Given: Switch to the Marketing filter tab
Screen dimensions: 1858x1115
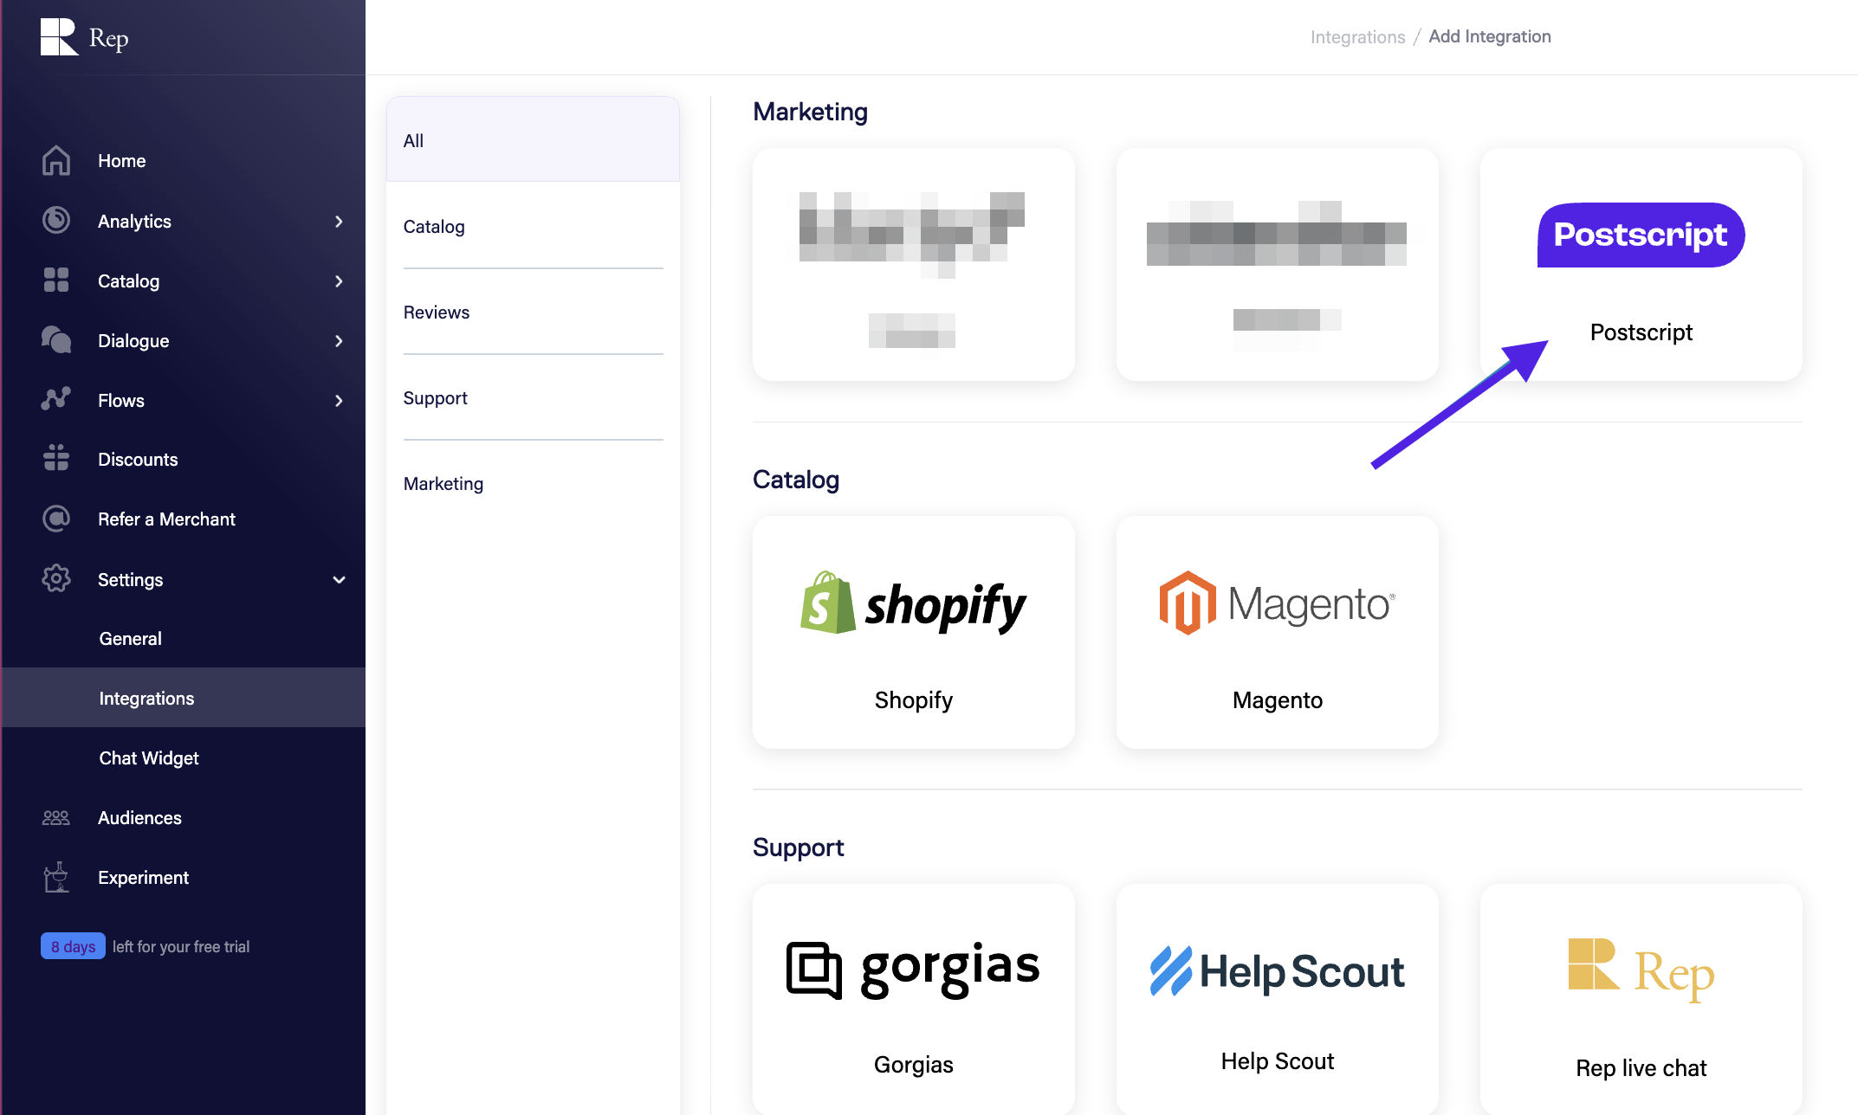Looking at the screenshot, I should point(443,483).
